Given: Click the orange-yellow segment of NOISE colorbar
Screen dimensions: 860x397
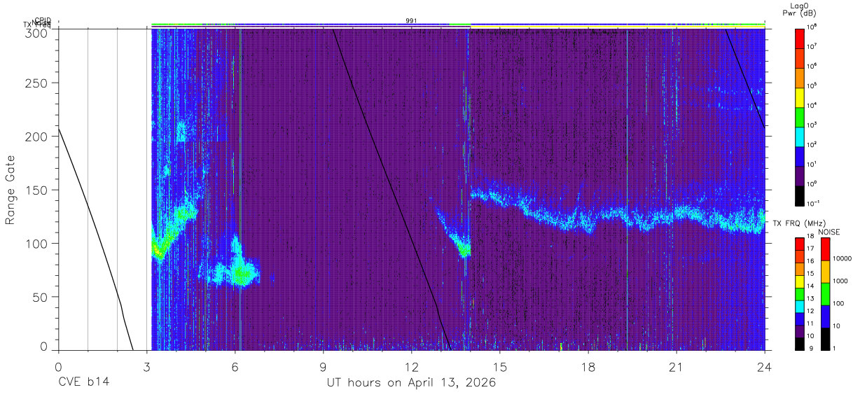Looking at the screenshot, I should (x=826, y=272).
